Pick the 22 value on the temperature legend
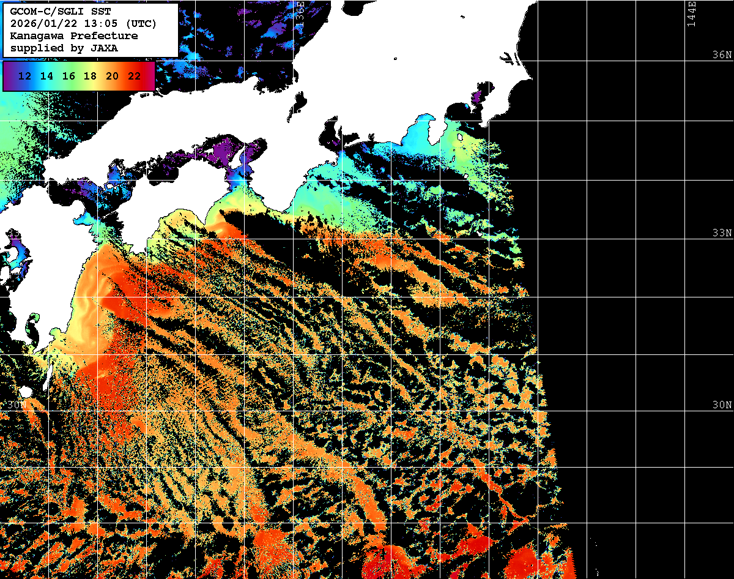Viewport: 734px width, 579px height. (134, 77)
